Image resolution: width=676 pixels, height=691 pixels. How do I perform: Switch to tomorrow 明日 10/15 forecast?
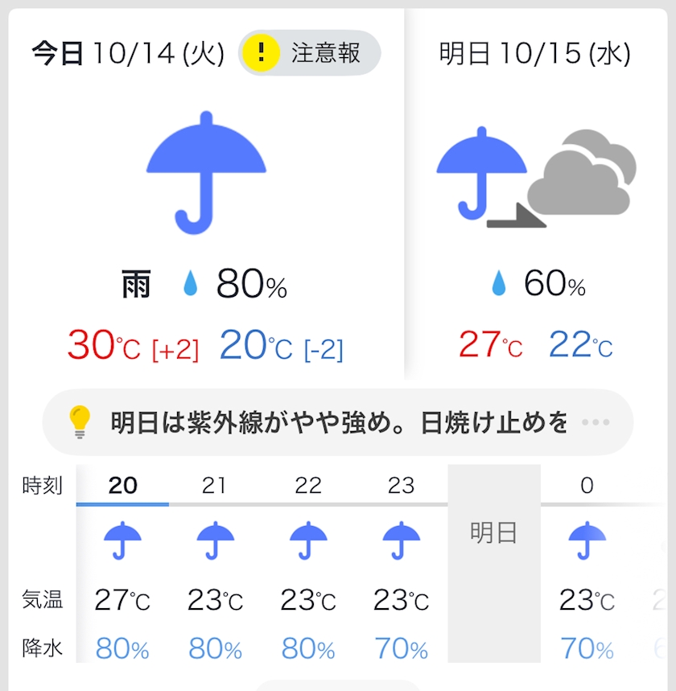[534, 54]
